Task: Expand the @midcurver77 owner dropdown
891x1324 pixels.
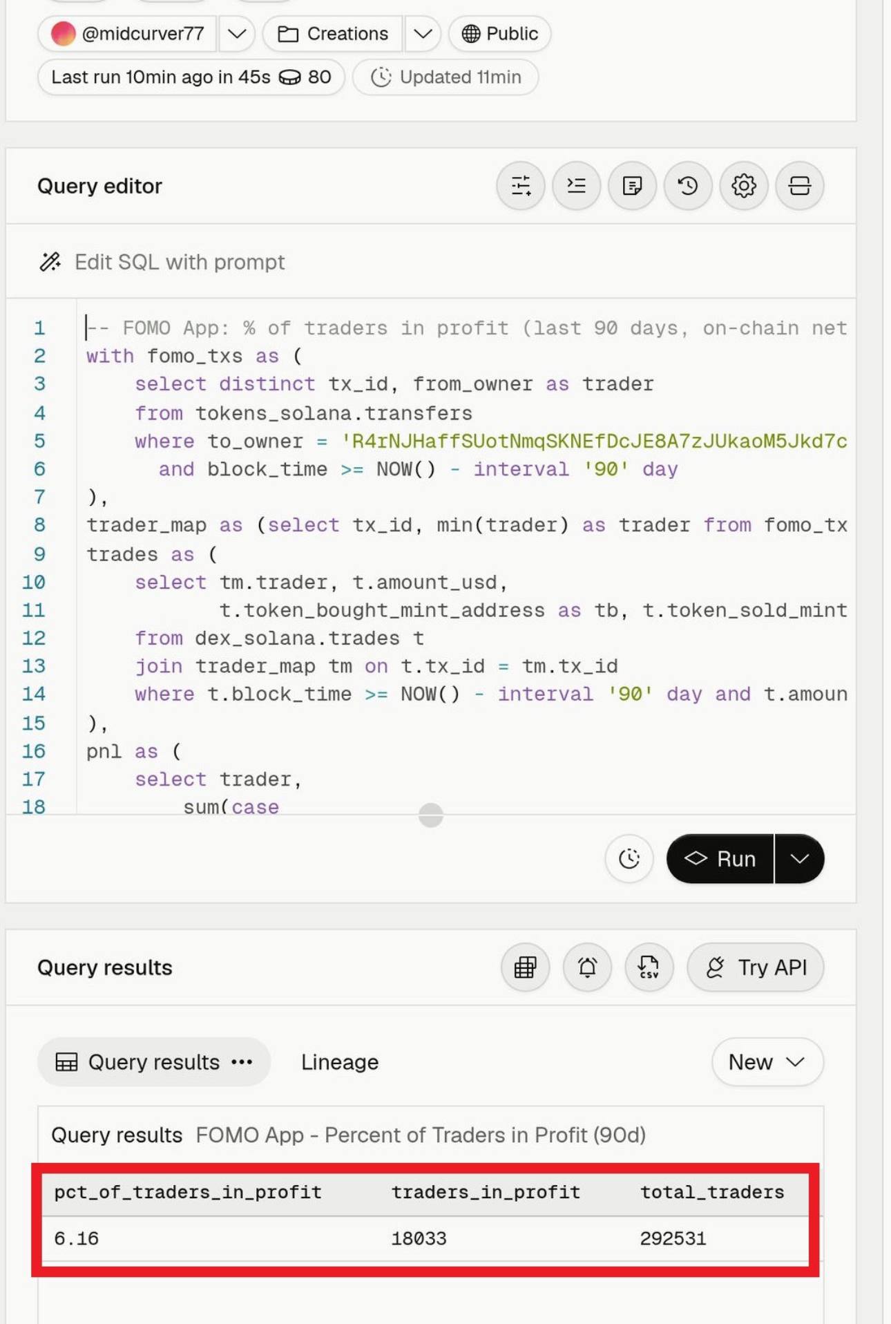Action: pos(237,34)
